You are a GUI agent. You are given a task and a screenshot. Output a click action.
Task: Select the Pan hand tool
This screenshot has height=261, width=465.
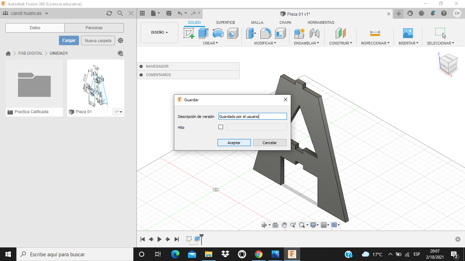tap(284, 225)
